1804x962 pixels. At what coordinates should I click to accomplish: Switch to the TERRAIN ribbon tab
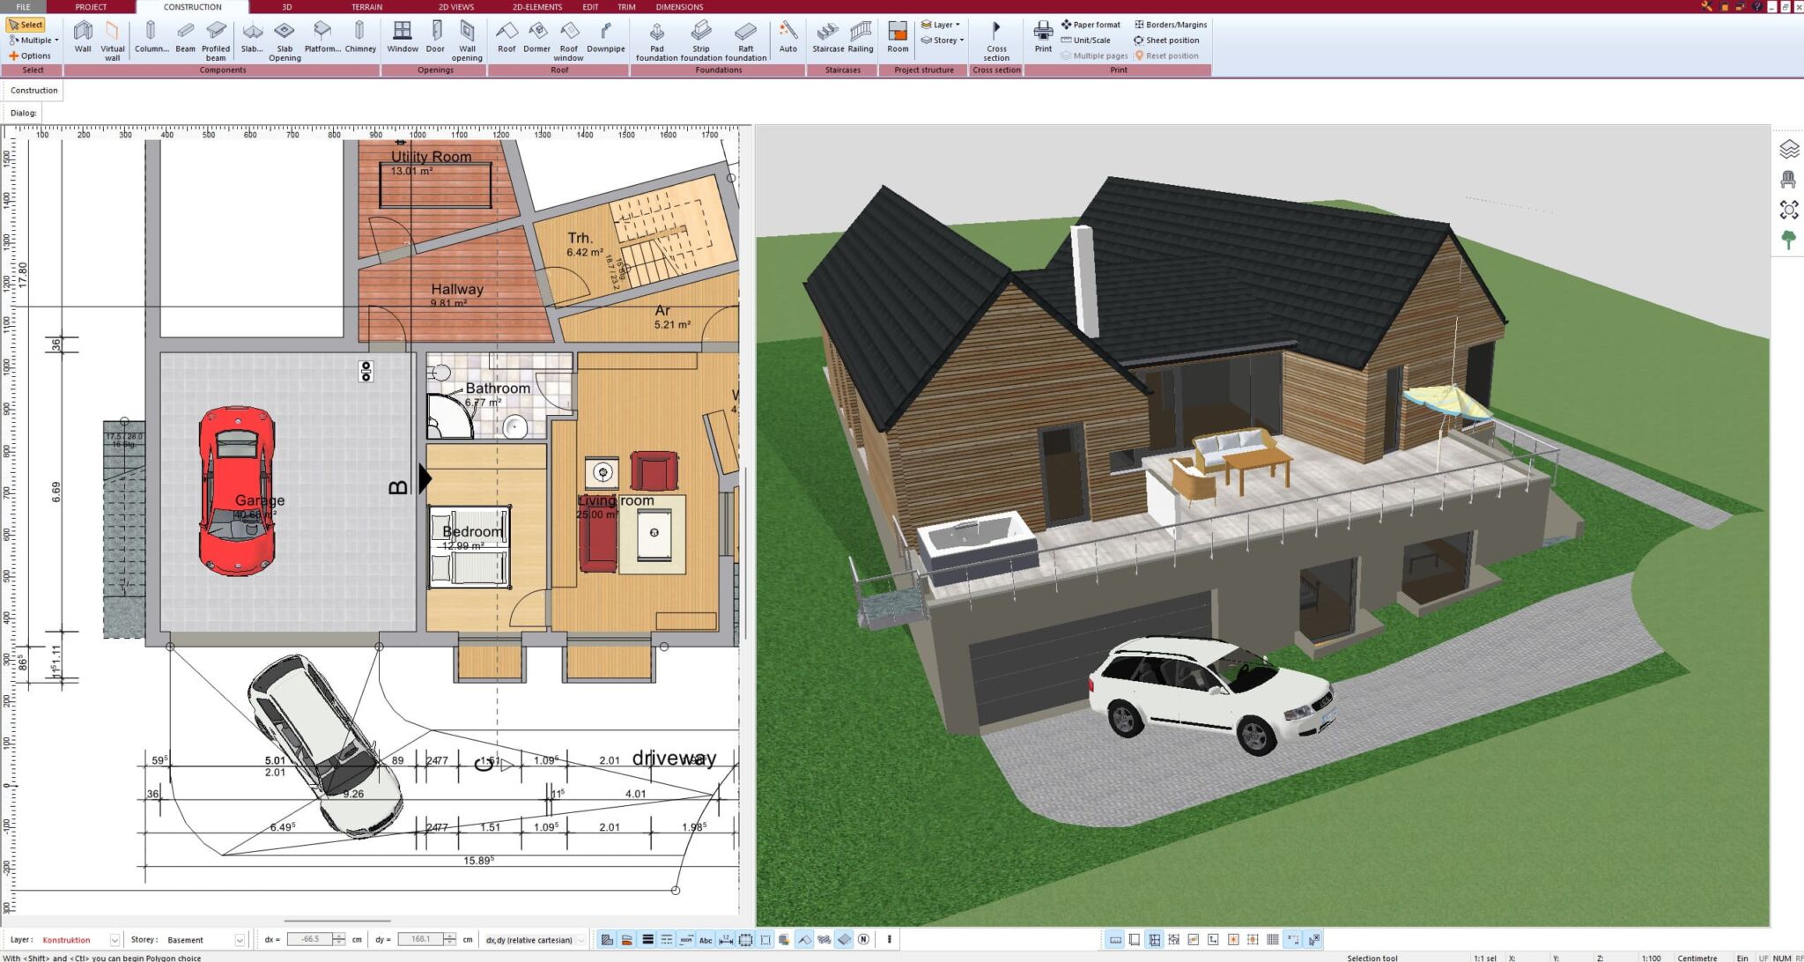(x=366, y=7)
